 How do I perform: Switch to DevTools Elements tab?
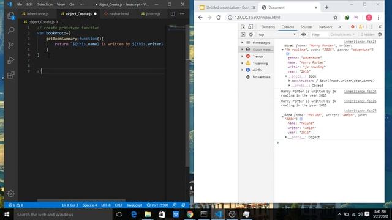(268, 27)
